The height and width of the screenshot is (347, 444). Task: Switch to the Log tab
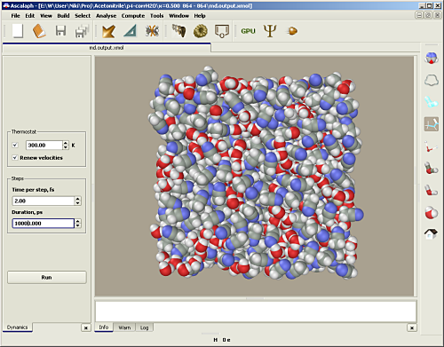click(144, 327)
